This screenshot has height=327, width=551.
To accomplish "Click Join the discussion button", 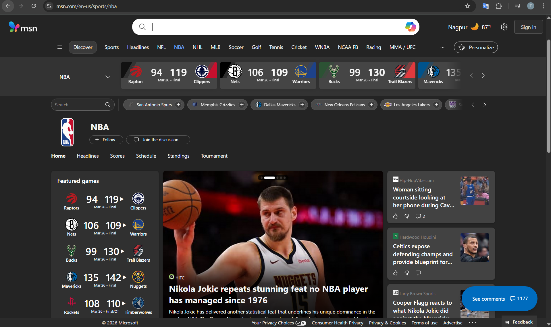I will [158, 140].
